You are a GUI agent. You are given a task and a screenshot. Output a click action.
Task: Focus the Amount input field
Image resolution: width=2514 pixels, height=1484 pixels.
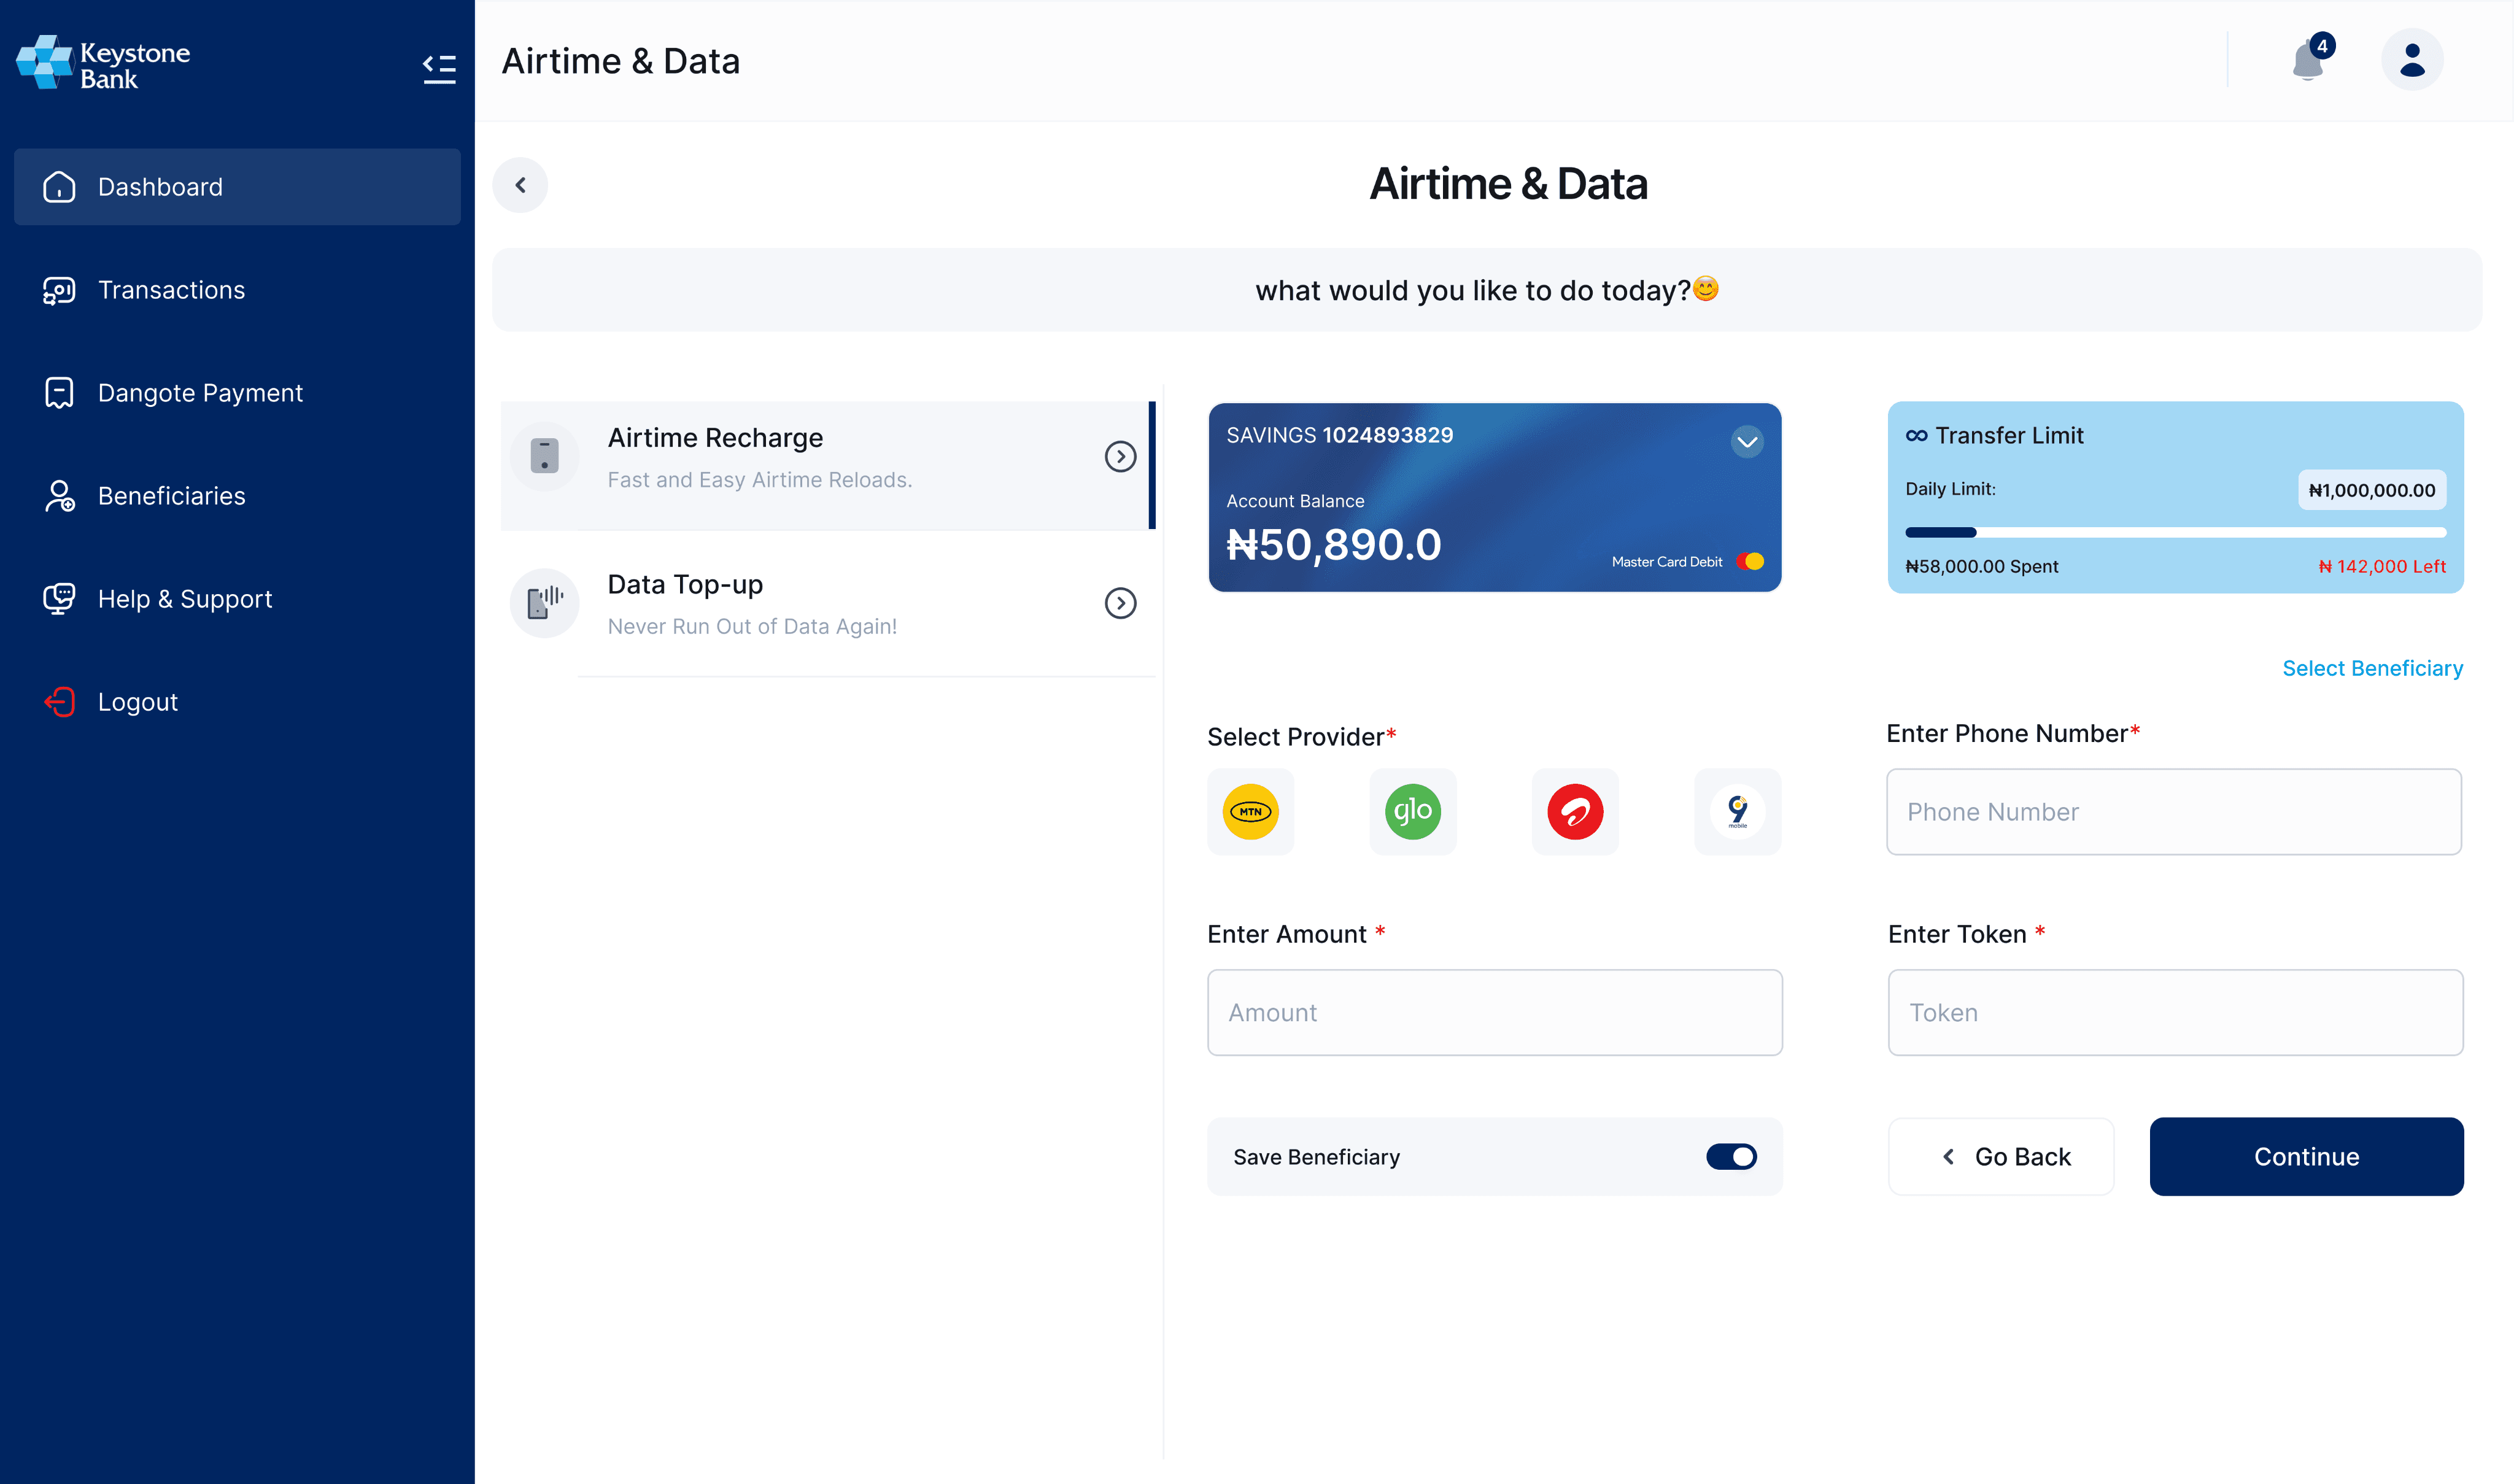1494,1012
